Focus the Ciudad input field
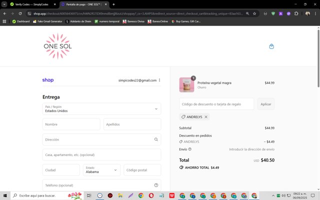The width and height of the screenshot is (320, 200). click(61, 170)
